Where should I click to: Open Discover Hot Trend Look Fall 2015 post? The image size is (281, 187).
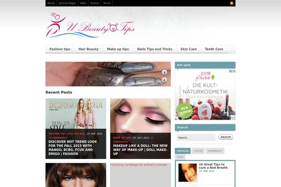(x=73, y=148)
